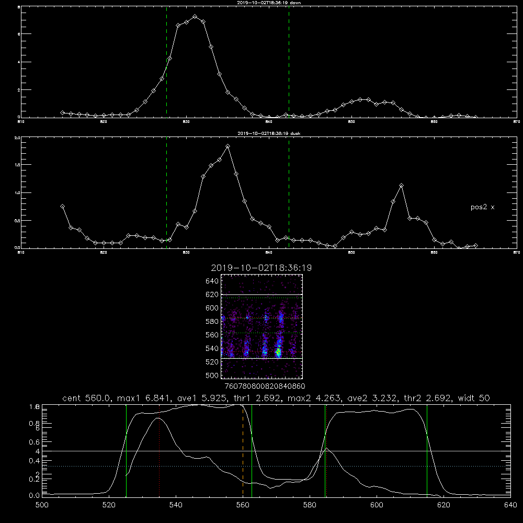The width and height of the screenshot is (523, 523).
Task: Click the '560' y-axis label beside spectral image
Action: pos(212,335)
